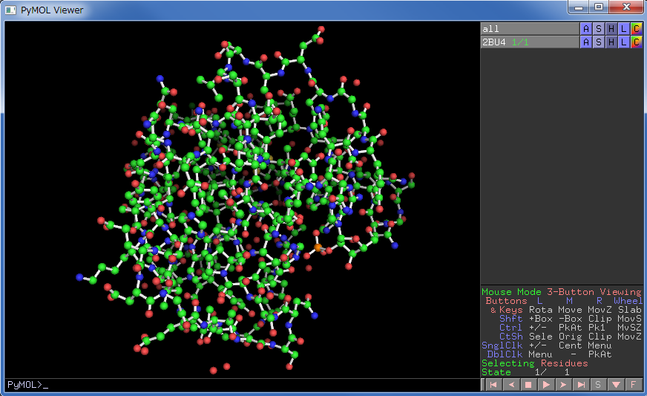Viewport: 647px width, 396px height.
Task: Open the Label menu for 2BU4
Action: click(624, 42)
